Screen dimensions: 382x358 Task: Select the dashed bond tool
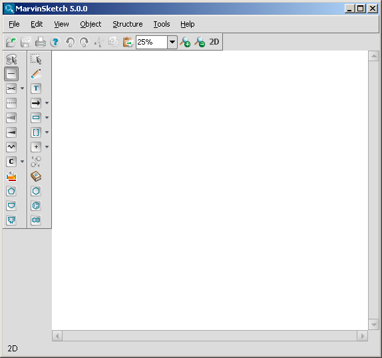coord(11,103)
